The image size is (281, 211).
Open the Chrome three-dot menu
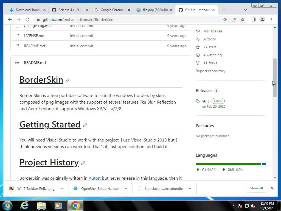coord(271,20)
